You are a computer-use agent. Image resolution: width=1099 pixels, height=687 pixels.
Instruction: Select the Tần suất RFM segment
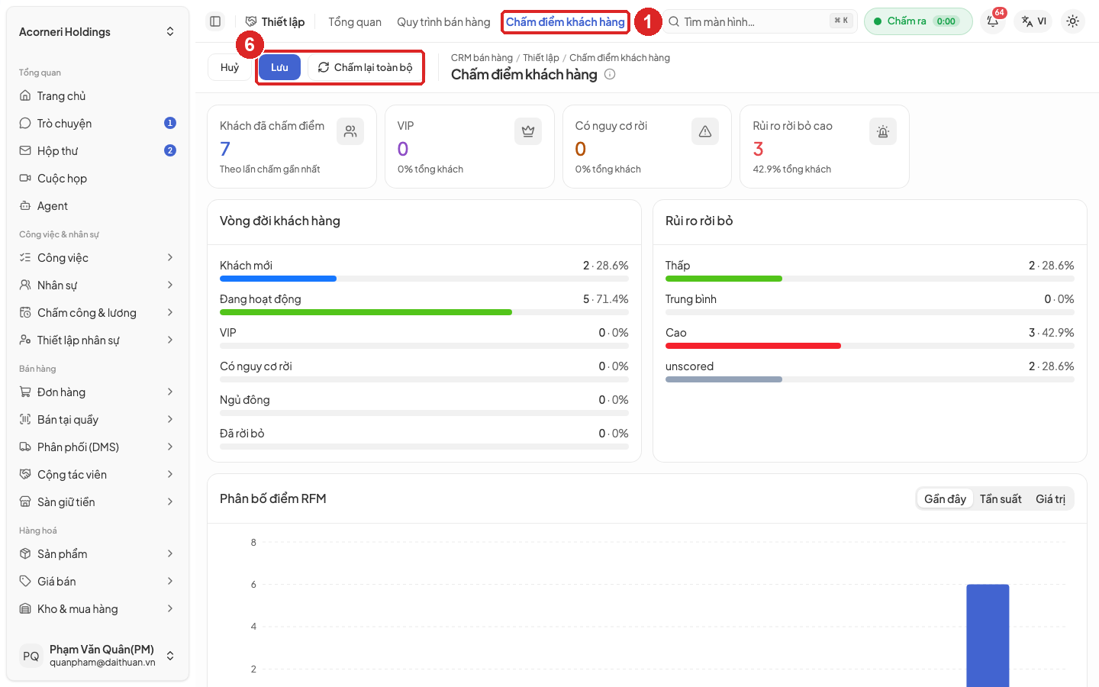pos(1001,498)
